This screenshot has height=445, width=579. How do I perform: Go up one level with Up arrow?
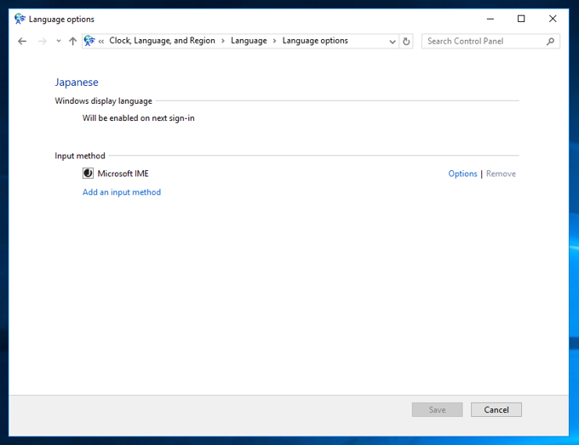[72, 41]
